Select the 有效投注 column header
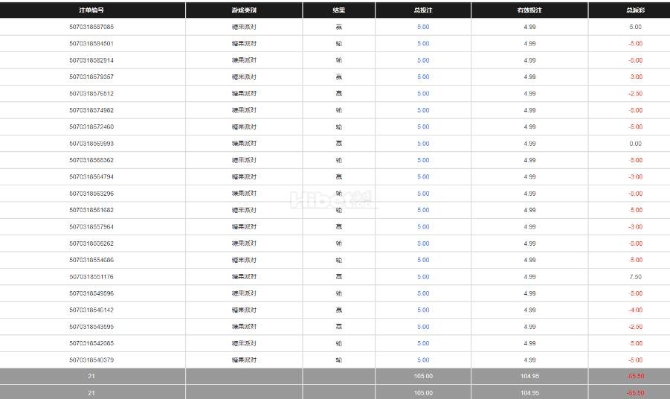Image resolution: width=670 pixels, height=399 pixels. coord(529,10)
